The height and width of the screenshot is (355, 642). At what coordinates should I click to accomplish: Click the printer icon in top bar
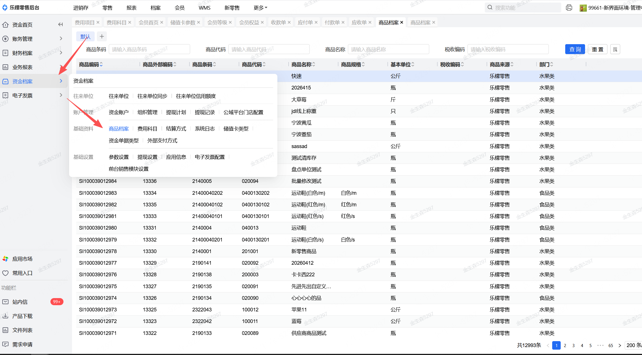click(x=569, y=8)
